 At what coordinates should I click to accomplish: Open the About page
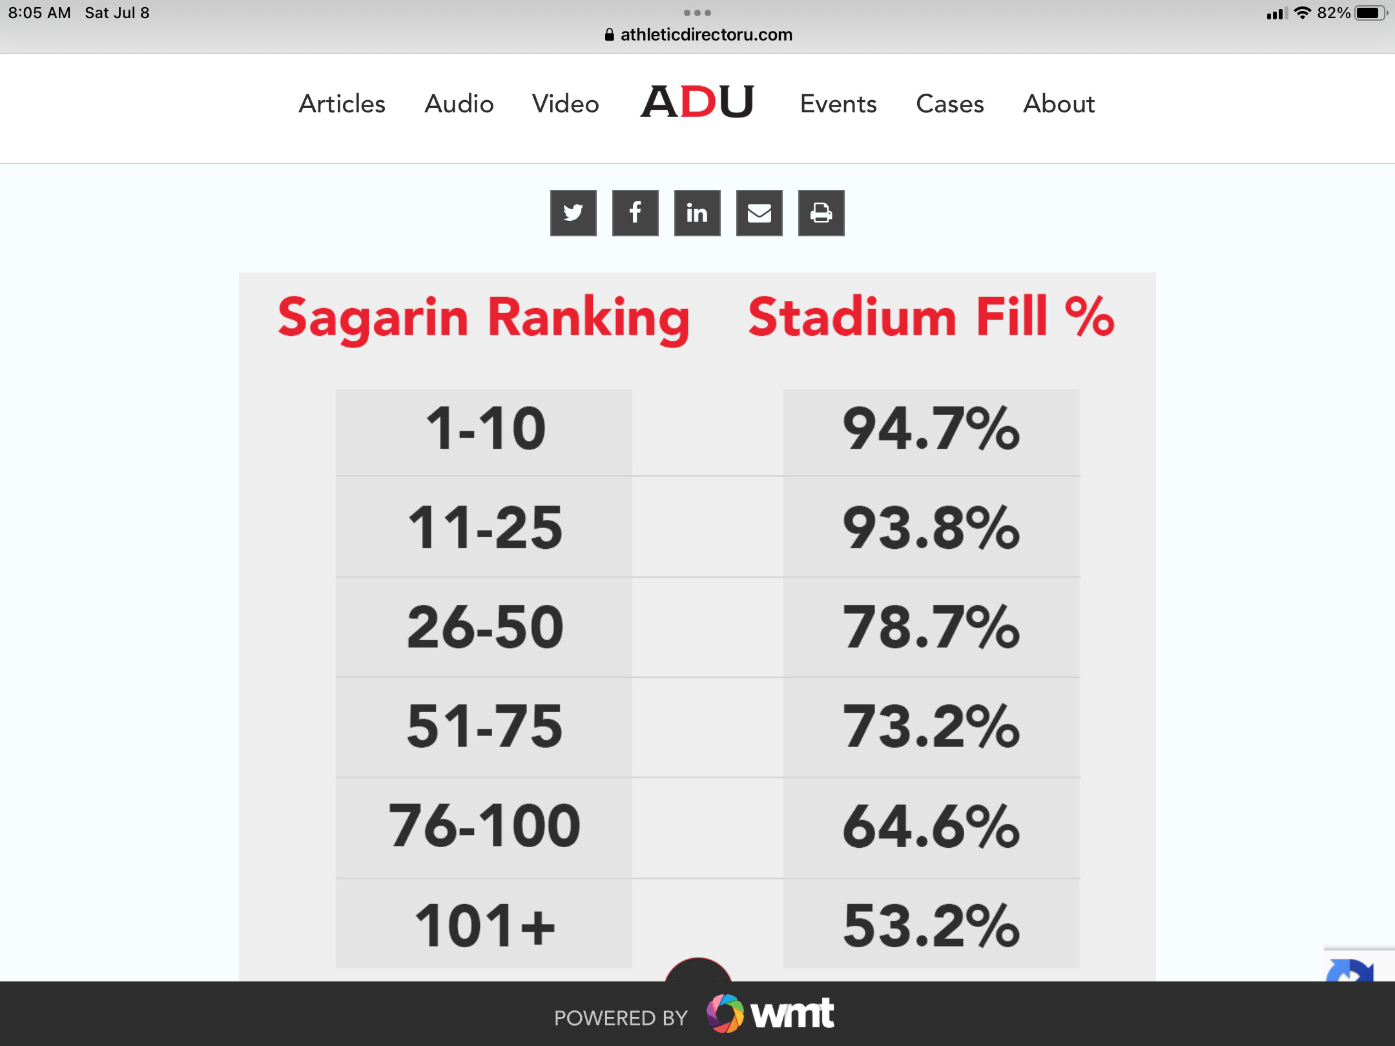click(x=1059, y=104)
